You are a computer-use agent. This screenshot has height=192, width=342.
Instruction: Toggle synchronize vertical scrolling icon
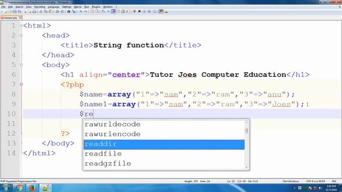(x=92, y=11)
